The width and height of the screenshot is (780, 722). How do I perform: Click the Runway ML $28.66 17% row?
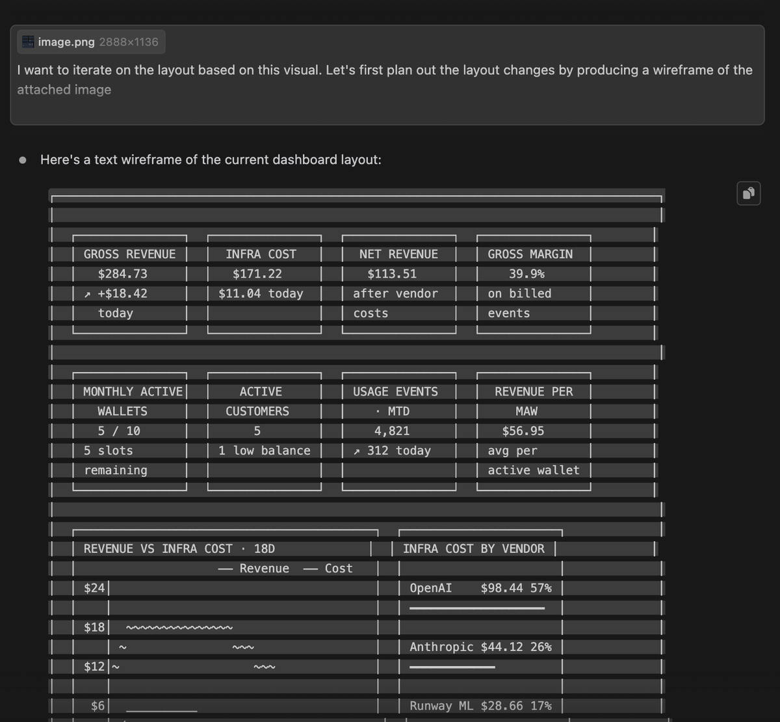[x=480, y=706]
